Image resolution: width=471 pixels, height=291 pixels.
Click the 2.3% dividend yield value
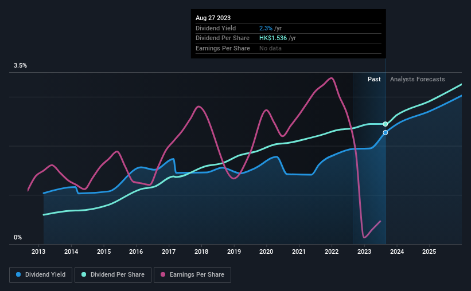pos(266,28)
